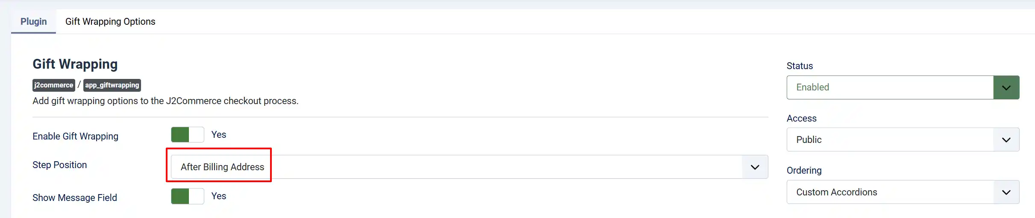
Task: Open the After Billing Address dropdown
Action: click(469, 167)
